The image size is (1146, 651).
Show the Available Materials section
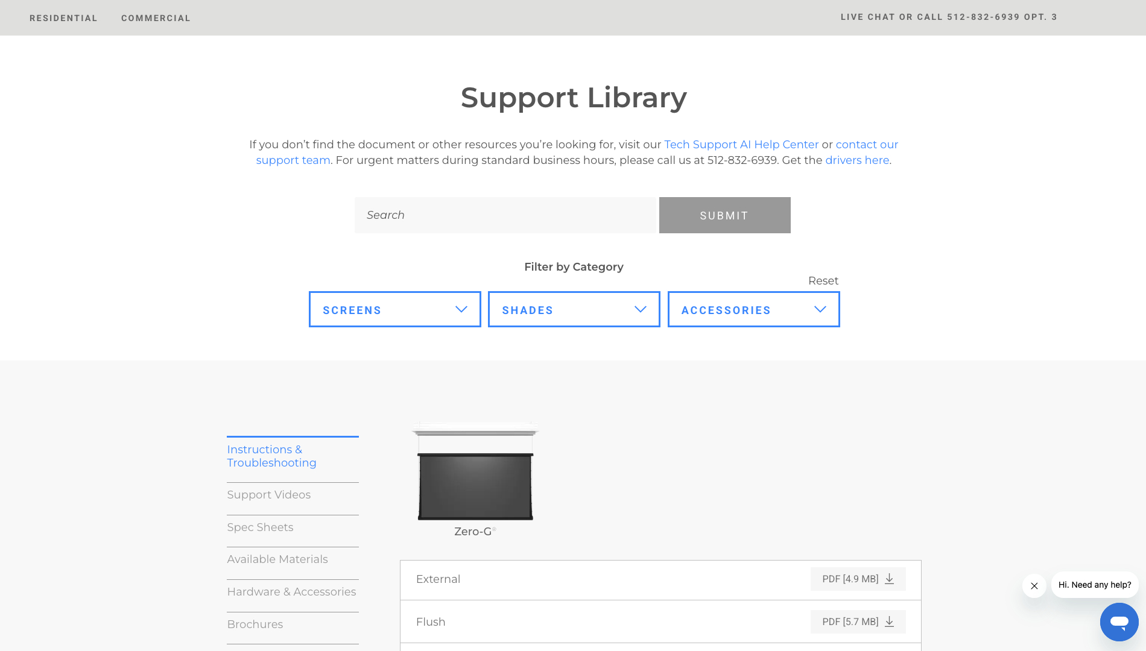point(277,559)
